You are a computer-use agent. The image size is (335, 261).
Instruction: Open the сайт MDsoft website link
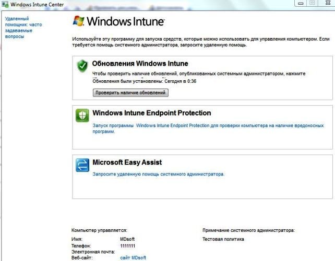[x=133, y=257]
